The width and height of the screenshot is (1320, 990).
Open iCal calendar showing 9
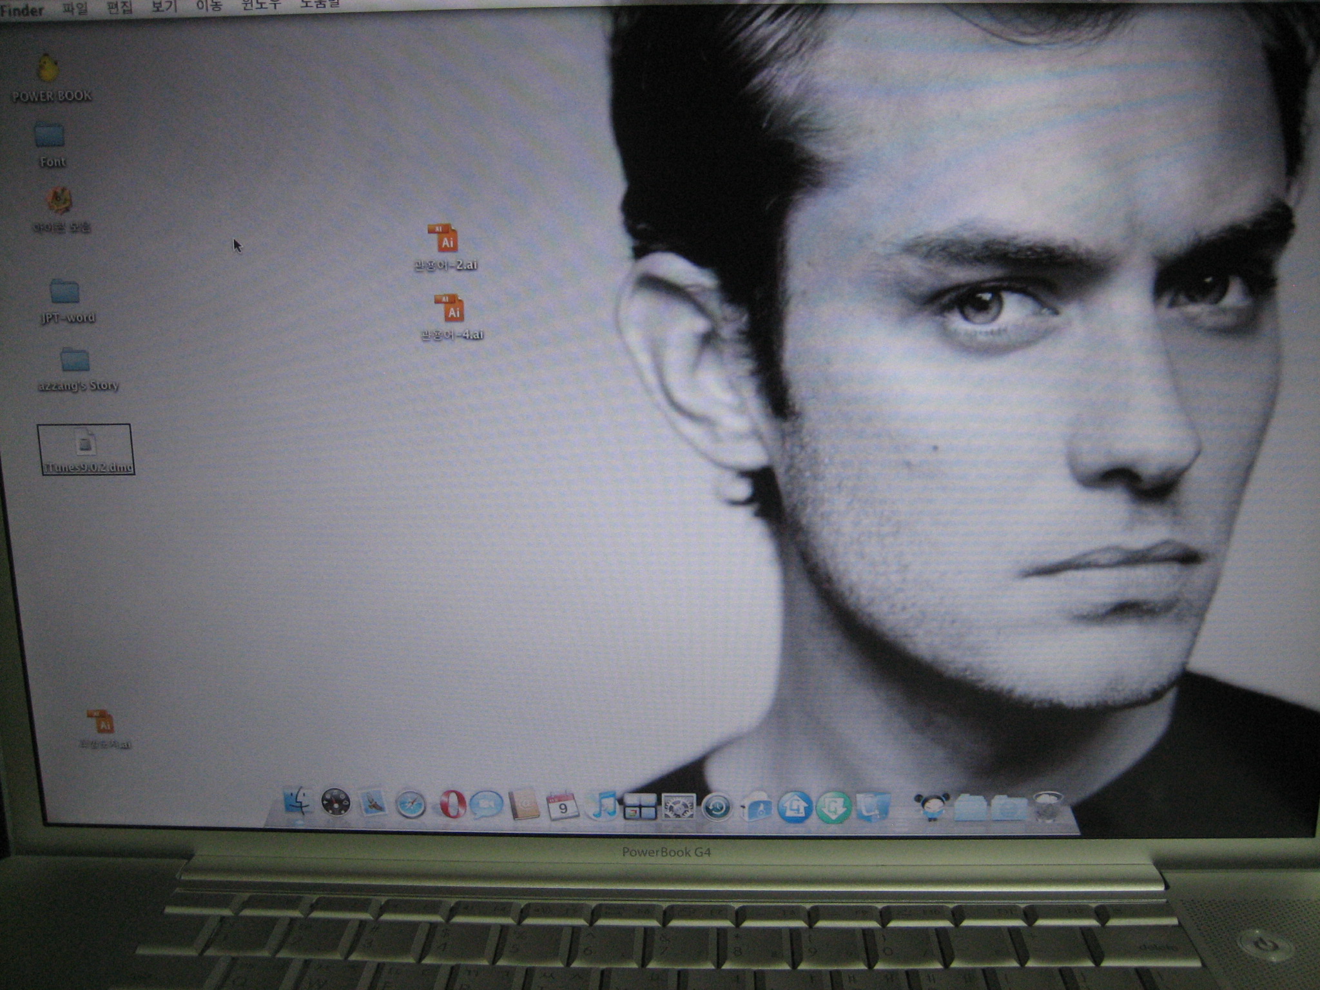pos(562,806)
